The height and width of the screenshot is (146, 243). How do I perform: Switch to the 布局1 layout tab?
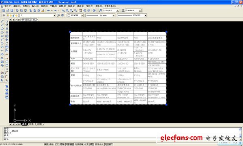click(32, 124)
